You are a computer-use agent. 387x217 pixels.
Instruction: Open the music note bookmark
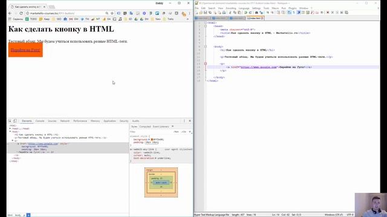(120, 19)
